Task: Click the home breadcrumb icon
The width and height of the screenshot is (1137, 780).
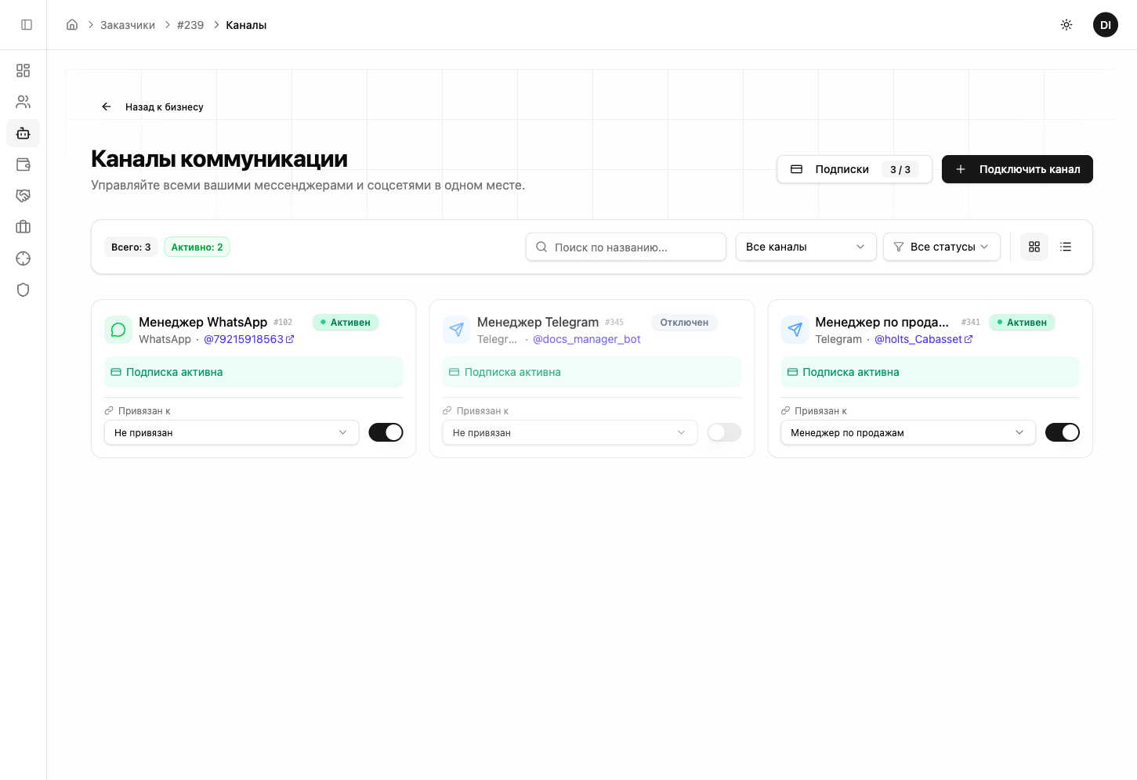Action: (x=72, y=25)
